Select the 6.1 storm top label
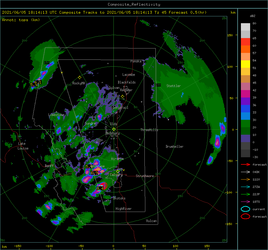This screenshot has height=250, width=268. click(x=38, y=82)
